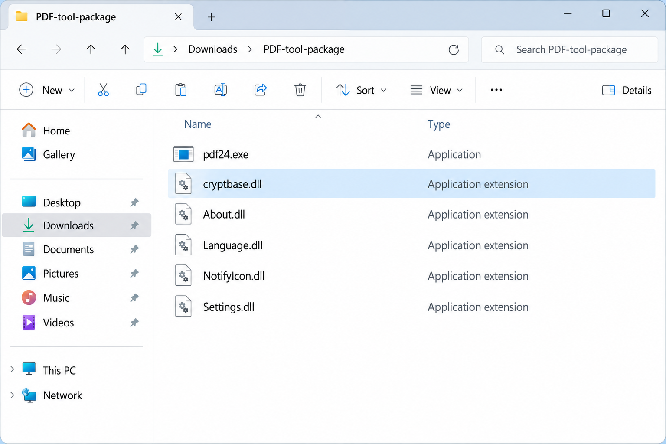
Task: Click the Share icon in toolbar
Action: pos(261,90)
